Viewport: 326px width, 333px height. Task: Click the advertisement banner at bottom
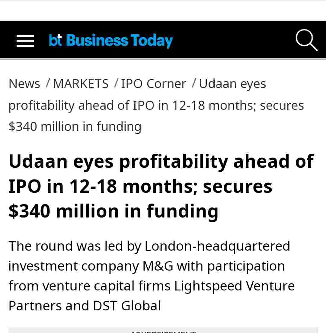click(163, 330)
